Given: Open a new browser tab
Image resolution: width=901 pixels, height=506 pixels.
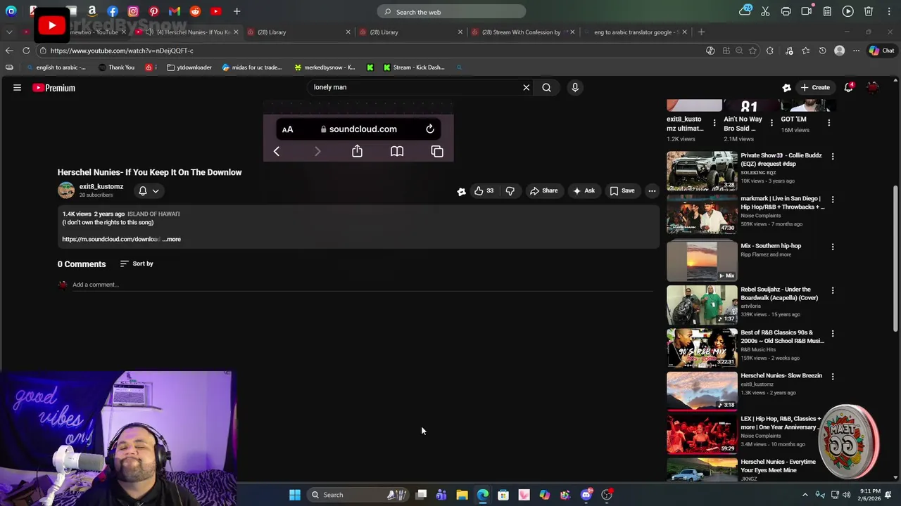Looking at the screenshot, I should pyautogui.click(x=701, y=32).
